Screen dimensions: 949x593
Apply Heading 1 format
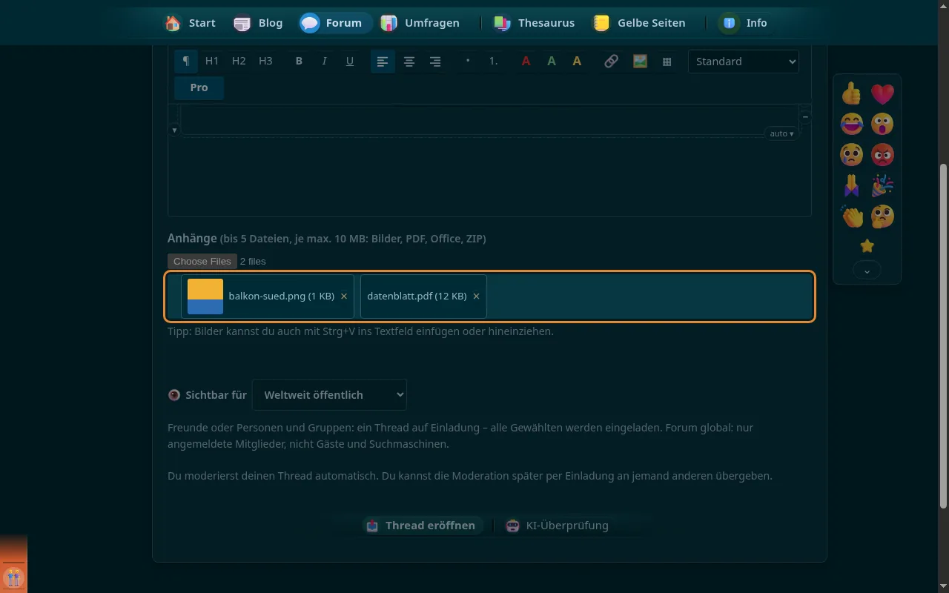tap(212, 62)
